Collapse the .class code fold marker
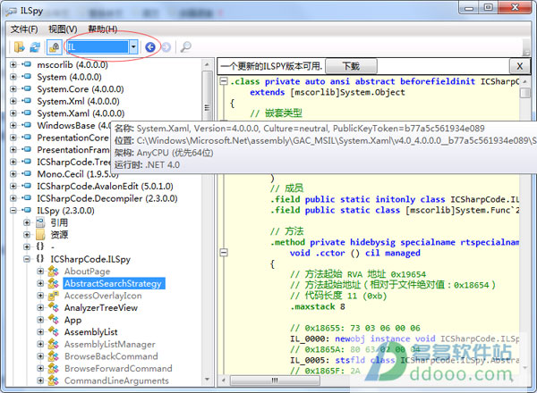The height and width of the screenshot is (393, 537). click(x=224, y=81)
